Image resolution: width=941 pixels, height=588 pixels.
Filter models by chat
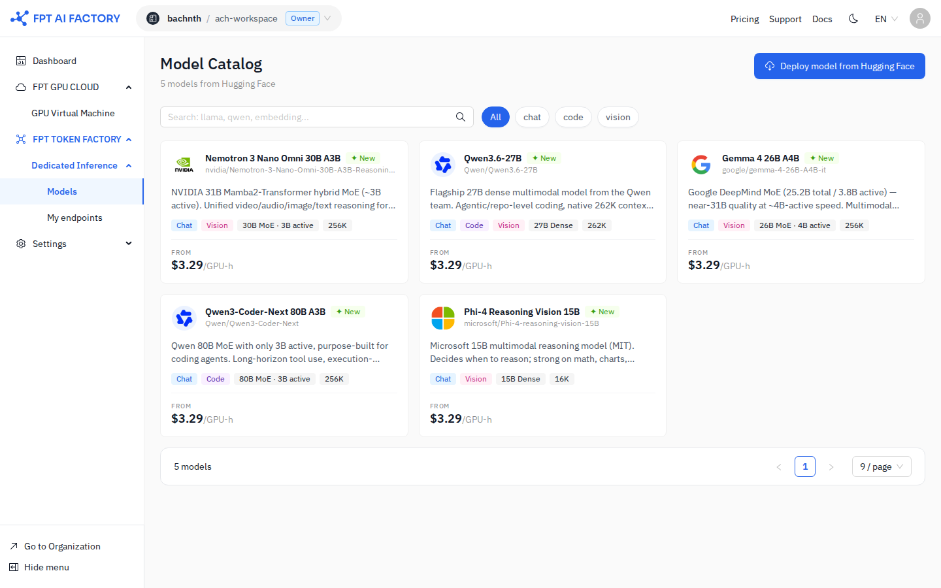pyautogui.click(x=532, y=117)
